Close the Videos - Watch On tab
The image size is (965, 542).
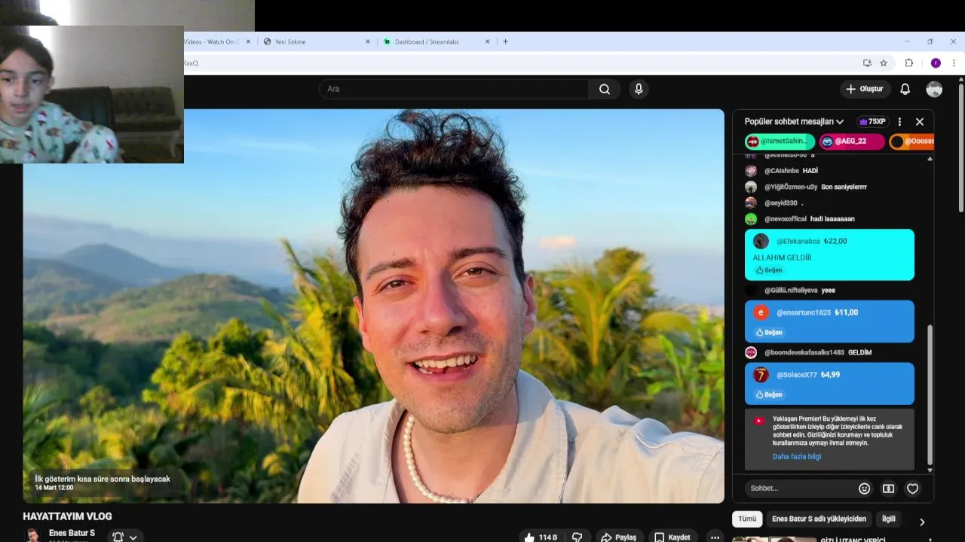248,41
